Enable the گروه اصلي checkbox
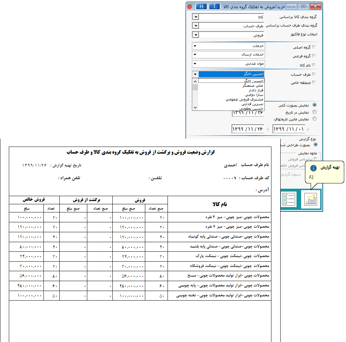The image size is (346, 342). click(313, 47)
